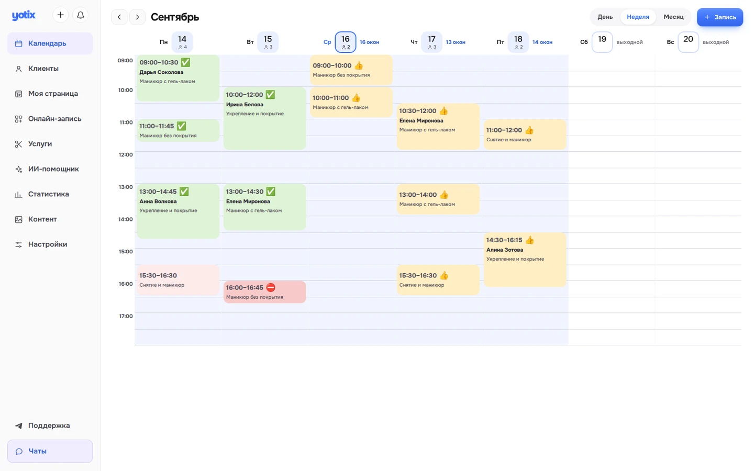Select day 18 Friday header
This screenshot has height=471, width=754.
click(x=518, y=42)
